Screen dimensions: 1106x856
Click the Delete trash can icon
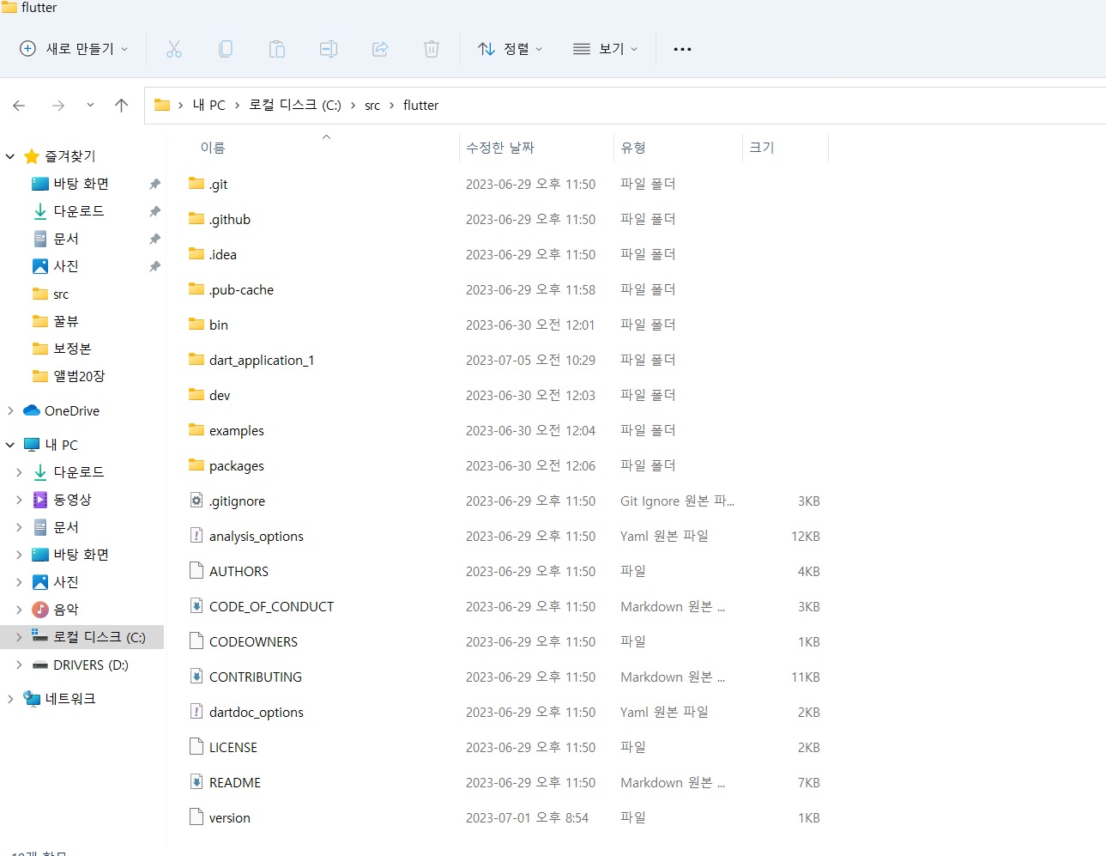(x=432, y=49)
